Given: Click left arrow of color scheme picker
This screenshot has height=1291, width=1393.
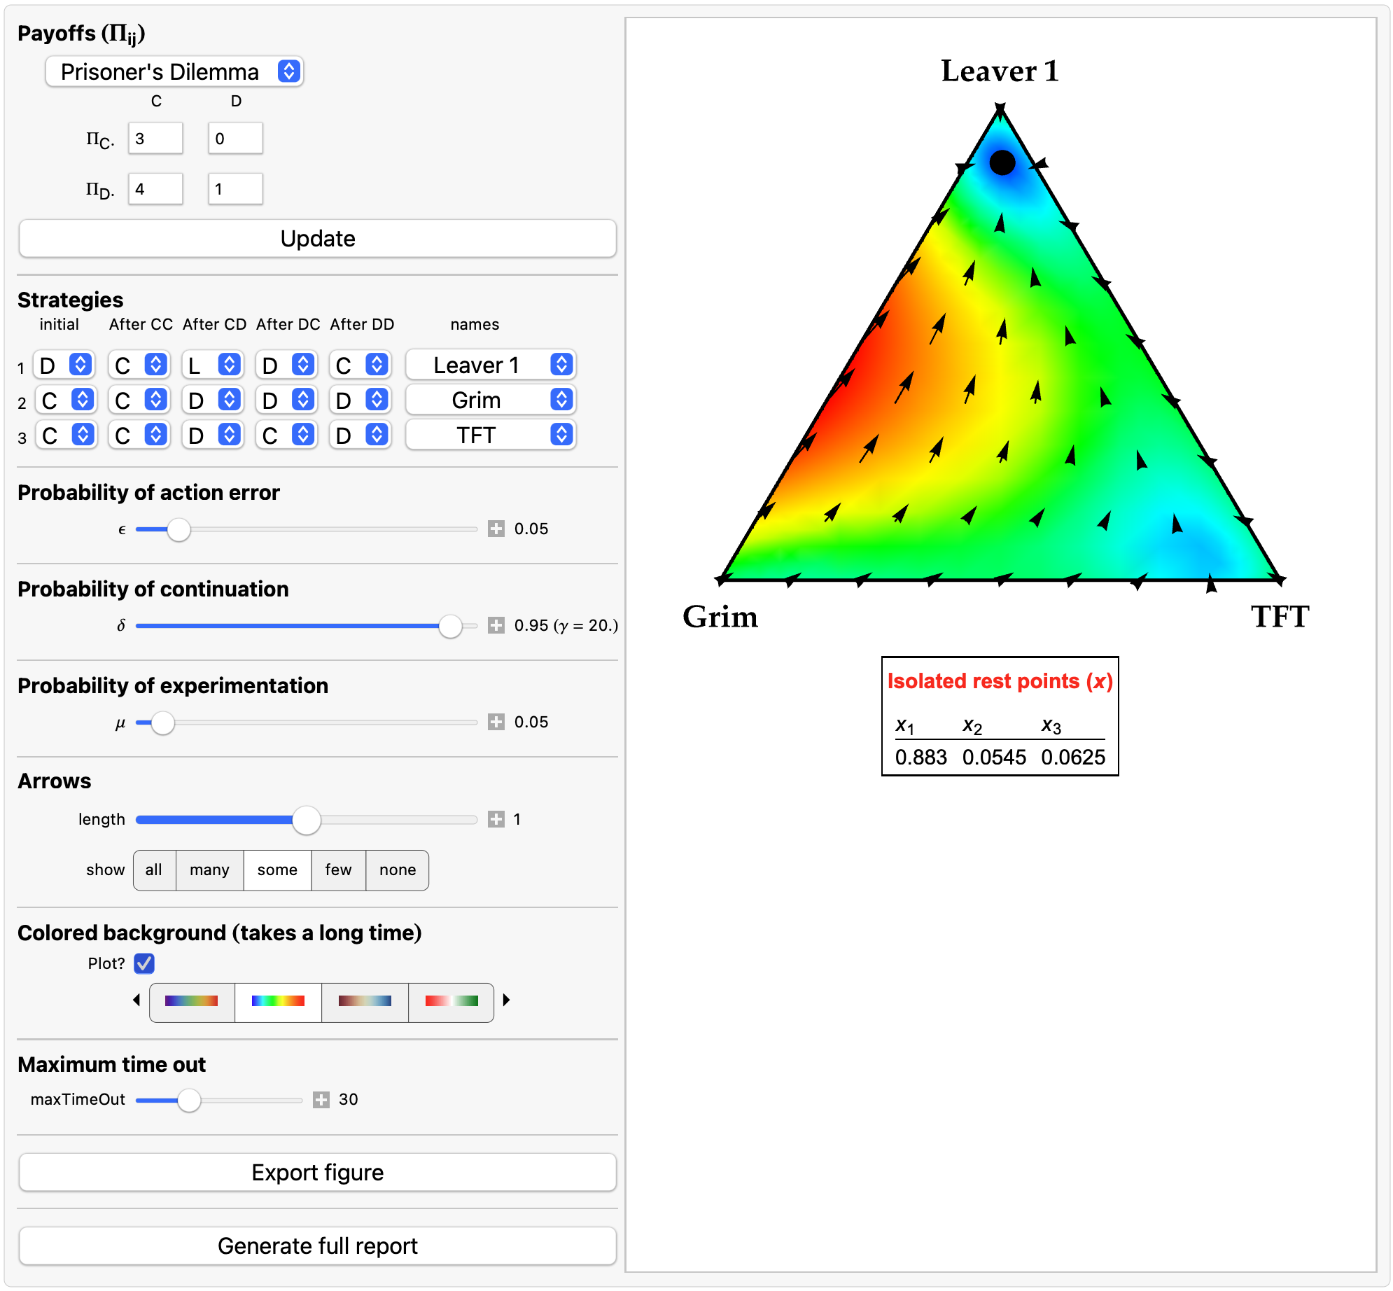Looking at the screenshot, I should tap(136, 1000).
